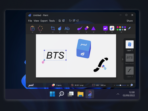
Task: Click the "5 layers" status text
Action: click(x=59, y=85)
